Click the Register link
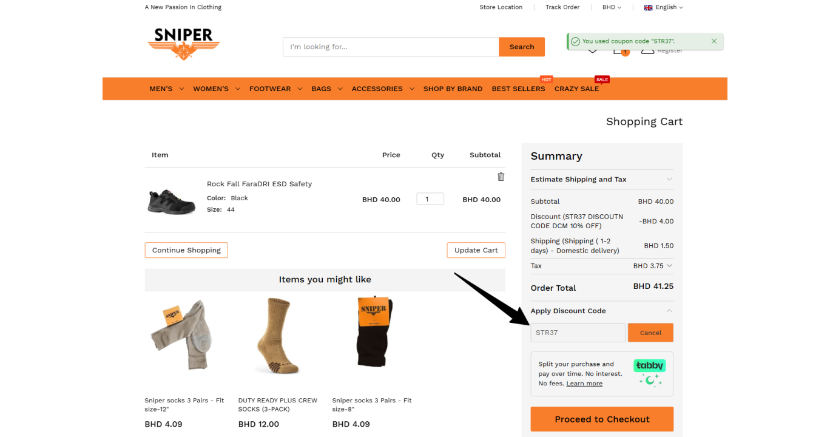Image resolution: width=830 pixels, height=437 pixels. [670, 51]
